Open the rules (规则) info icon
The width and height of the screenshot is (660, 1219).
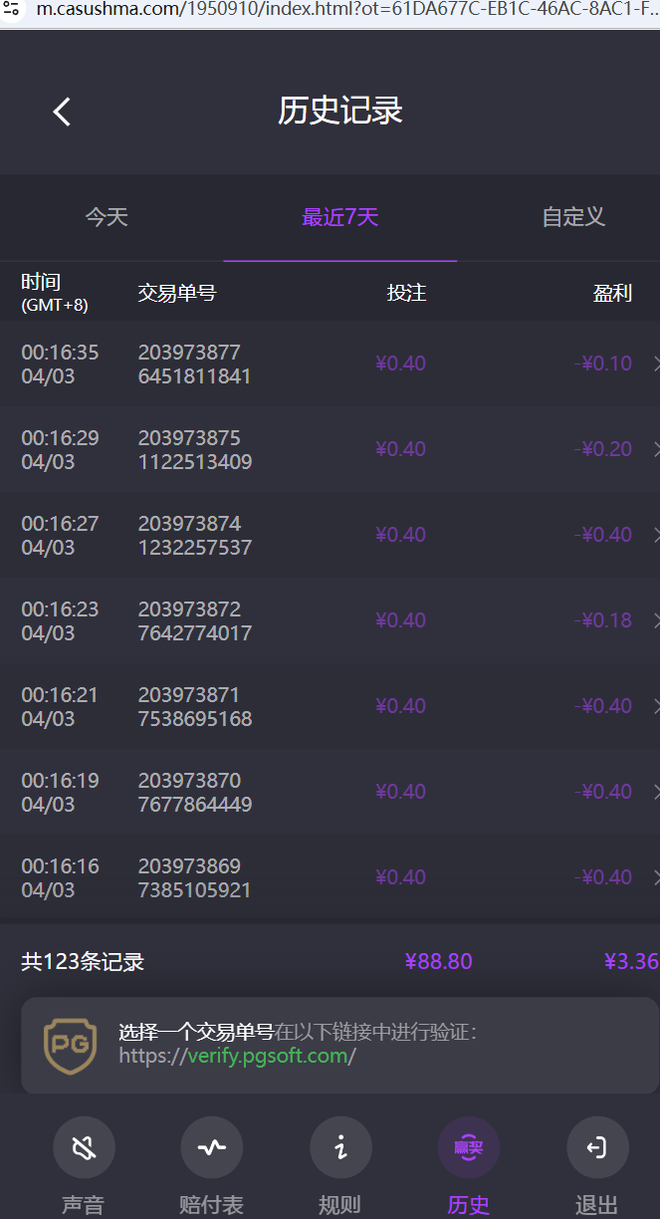click(340, 1148)
